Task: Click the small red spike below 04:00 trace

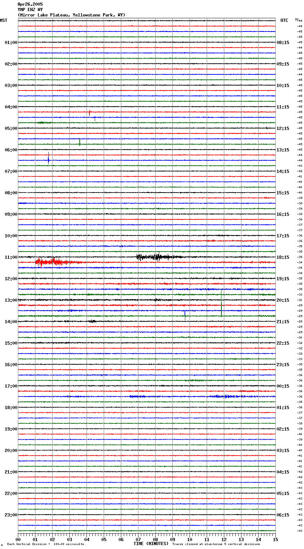Action: 89,113
